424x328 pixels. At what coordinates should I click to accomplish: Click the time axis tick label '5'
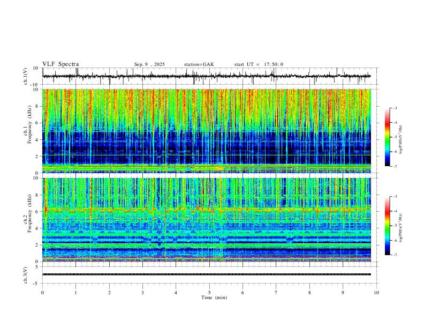tap(209, 293)
